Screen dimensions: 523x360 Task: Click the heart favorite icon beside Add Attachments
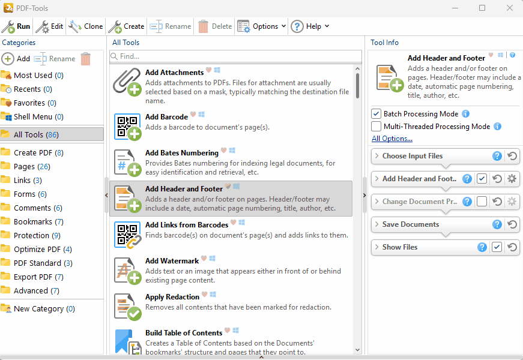(x=209, y=70)
